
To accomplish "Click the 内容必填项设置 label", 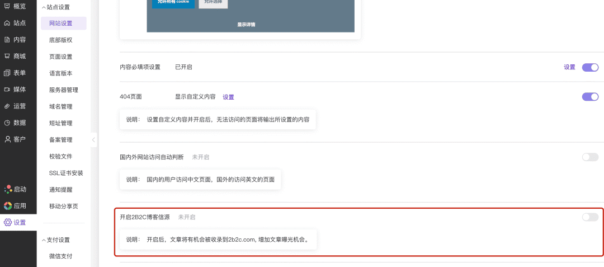I will pyautogui.click(x=140, y=67).
